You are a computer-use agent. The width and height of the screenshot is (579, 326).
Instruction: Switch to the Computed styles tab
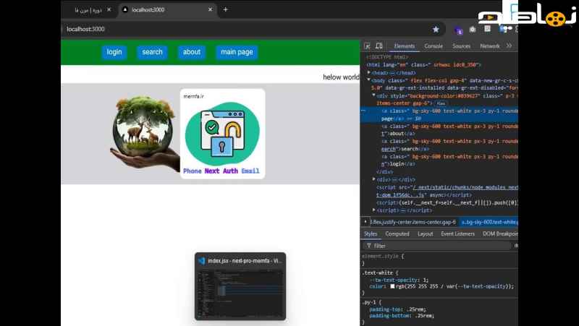point(397,233)
